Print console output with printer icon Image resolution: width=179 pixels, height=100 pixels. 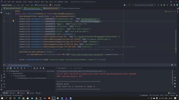pyautogui.click(x=175, y=84)
